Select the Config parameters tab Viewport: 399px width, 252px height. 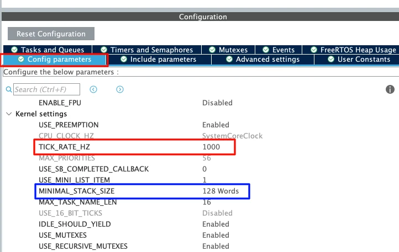55,59
